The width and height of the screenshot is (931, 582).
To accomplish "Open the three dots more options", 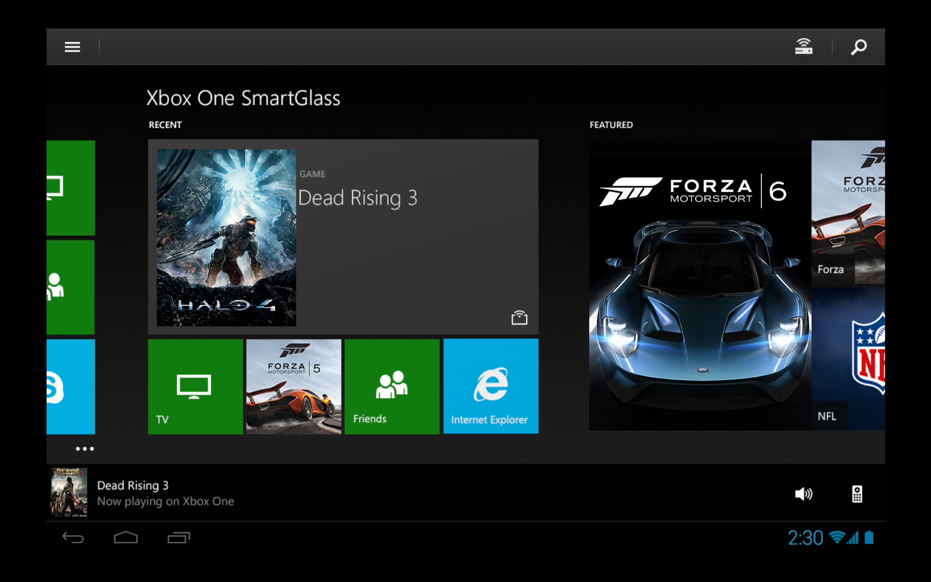I will click(x=85, y=449).
